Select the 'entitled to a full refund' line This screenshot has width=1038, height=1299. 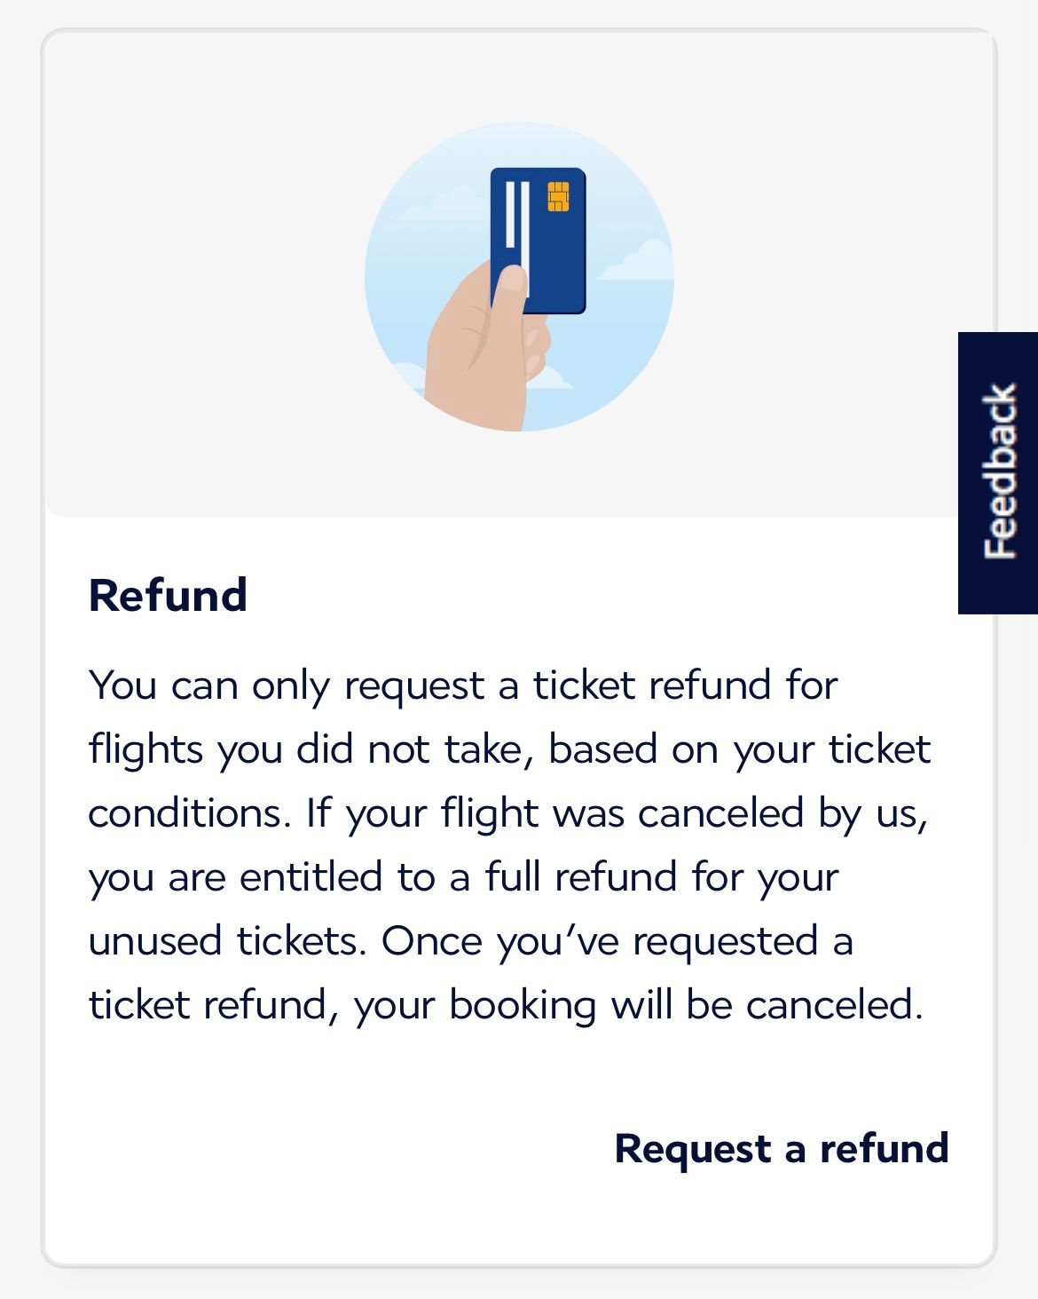coord(463,877)
